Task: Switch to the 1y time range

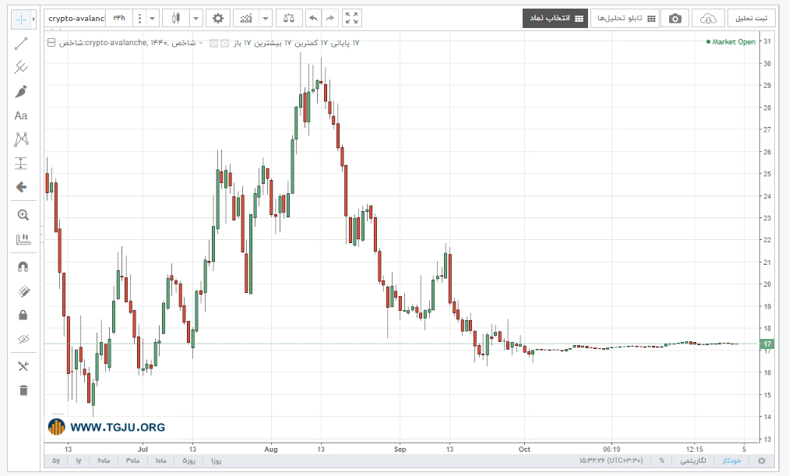Action: (79, 461)
